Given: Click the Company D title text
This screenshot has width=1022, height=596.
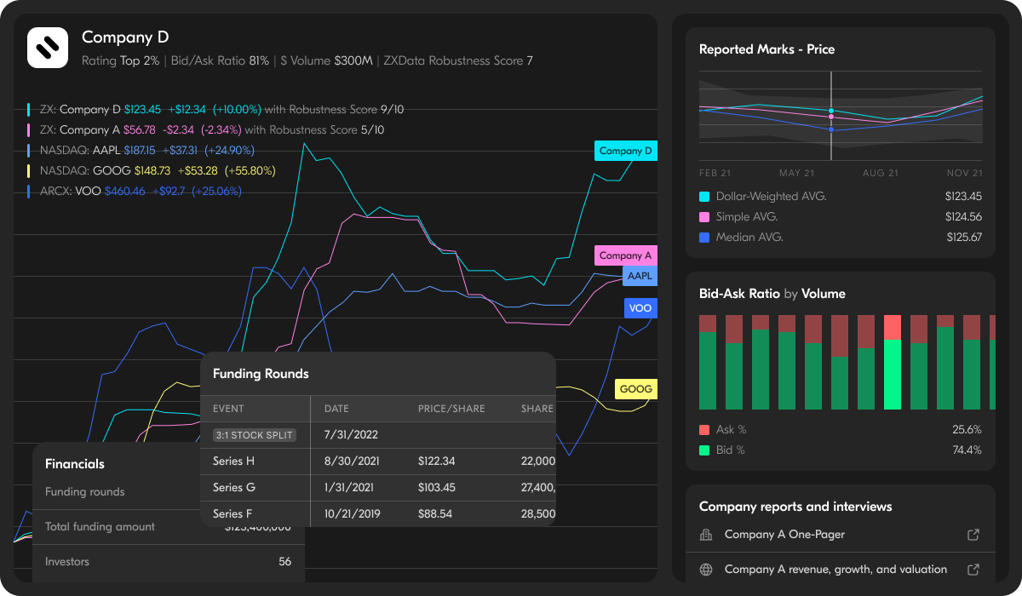Looking at the screenshot, I should (125, 37).
